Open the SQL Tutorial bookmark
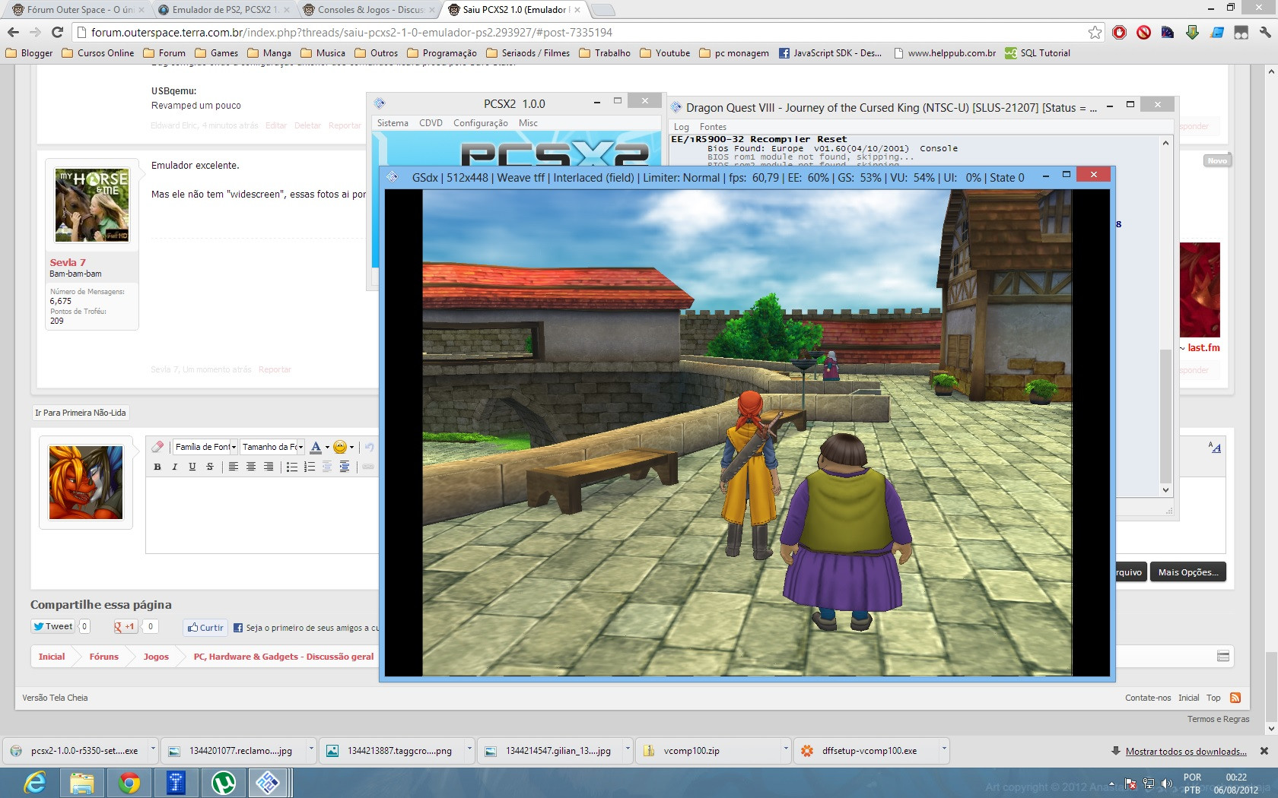 (x=1038, y=53)
